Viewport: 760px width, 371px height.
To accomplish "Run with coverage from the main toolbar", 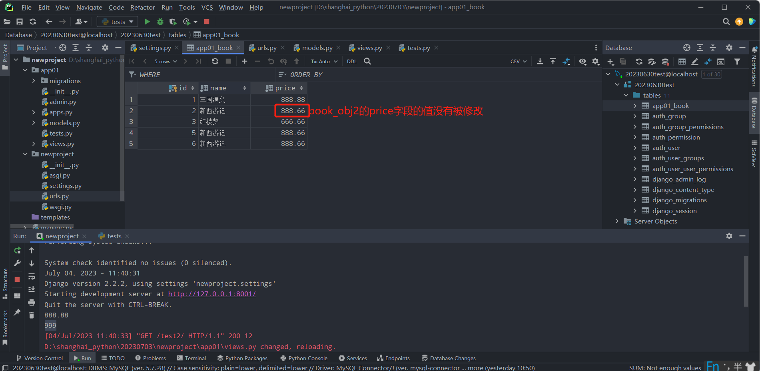I will pos(173,22).
